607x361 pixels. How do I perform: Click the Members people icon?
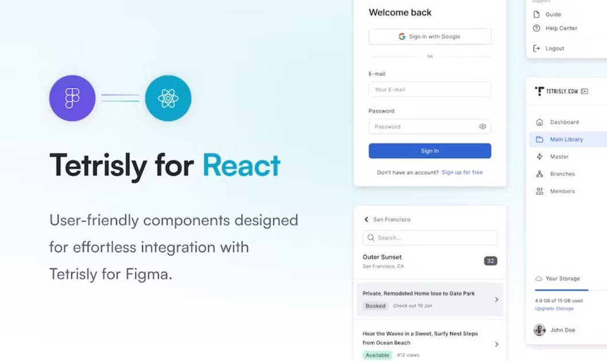tap(539, 191)
